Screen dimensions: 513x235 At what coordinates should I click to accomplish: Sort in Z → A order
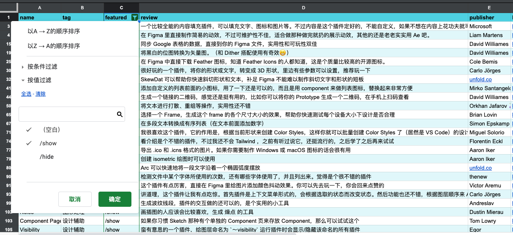[x=54, y=46]
